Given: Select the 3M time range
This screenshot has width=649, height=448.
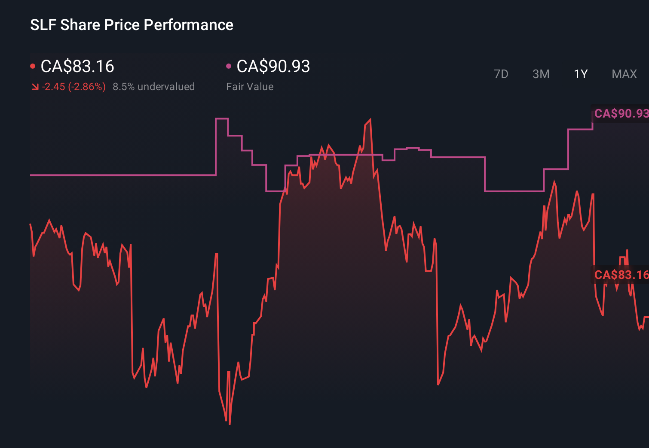Looking at the screenshot, I should click(x=541, y=74).
